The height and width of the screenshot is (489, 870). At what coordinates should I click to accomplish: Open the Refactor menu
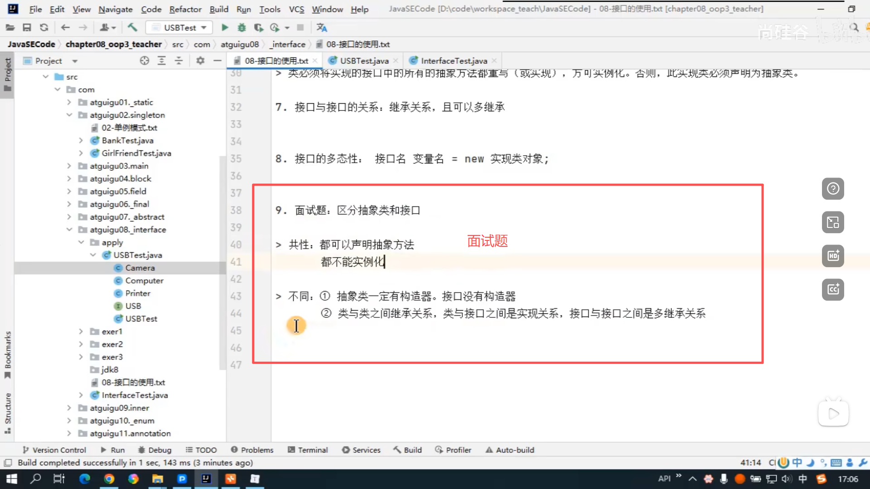point(185,9)
